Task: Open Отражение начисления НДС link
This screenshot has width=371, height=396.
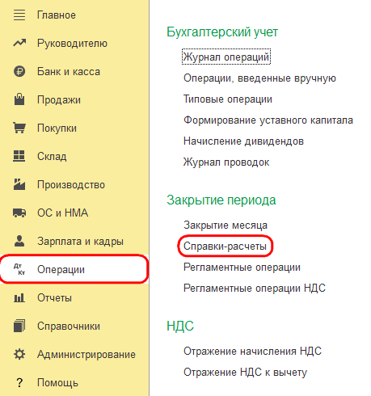Action: pos(252,352)
